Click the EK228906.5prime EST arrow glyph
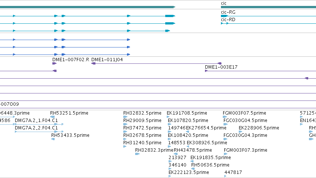316x178 pixels. tap(240, 132)
